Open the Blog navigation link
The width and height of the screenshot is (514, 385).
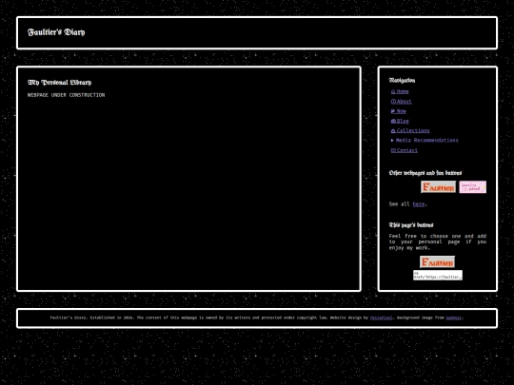pos(400,121)
